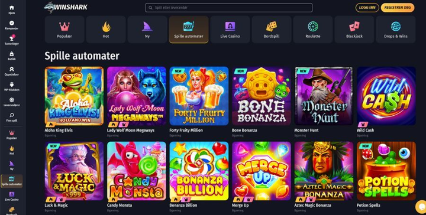Open the Hjem home icon in sidebar
Image resolution: width=426 pixels, height=215 pixels.
[x=12, y=8]
